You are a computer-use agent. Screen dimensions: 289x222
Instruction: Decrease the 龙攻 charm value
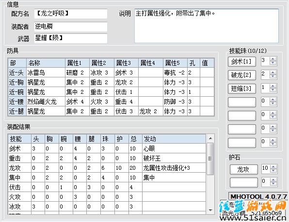273,171
